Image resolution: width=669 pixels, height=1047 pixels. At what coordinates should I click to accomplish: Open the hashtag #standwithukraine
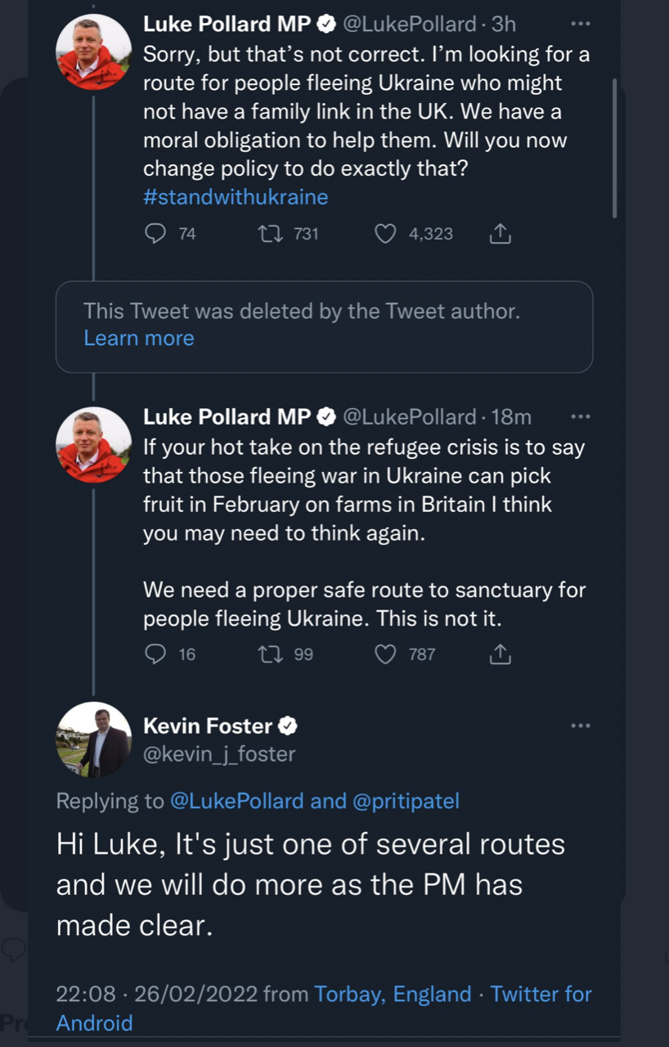pos(236,197)
